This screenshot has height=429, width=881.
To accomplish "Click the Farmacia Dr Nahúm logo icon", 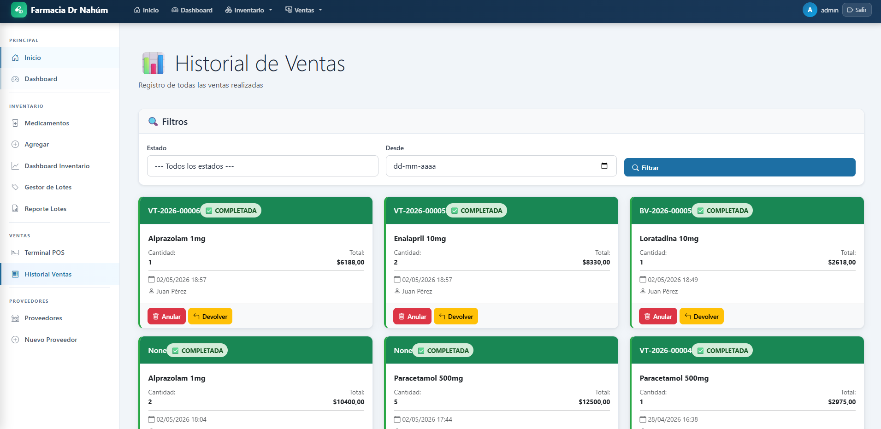I will (x=19, y=10).
